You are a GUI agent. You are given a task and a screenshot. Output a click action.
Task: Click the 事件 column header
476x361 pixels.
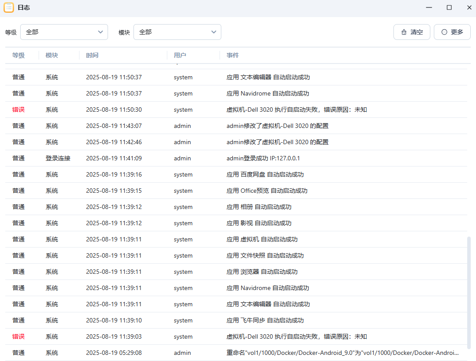tap(233, 55)
